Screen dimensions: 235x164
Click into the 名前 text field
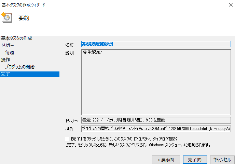click(x=156, y=44)
